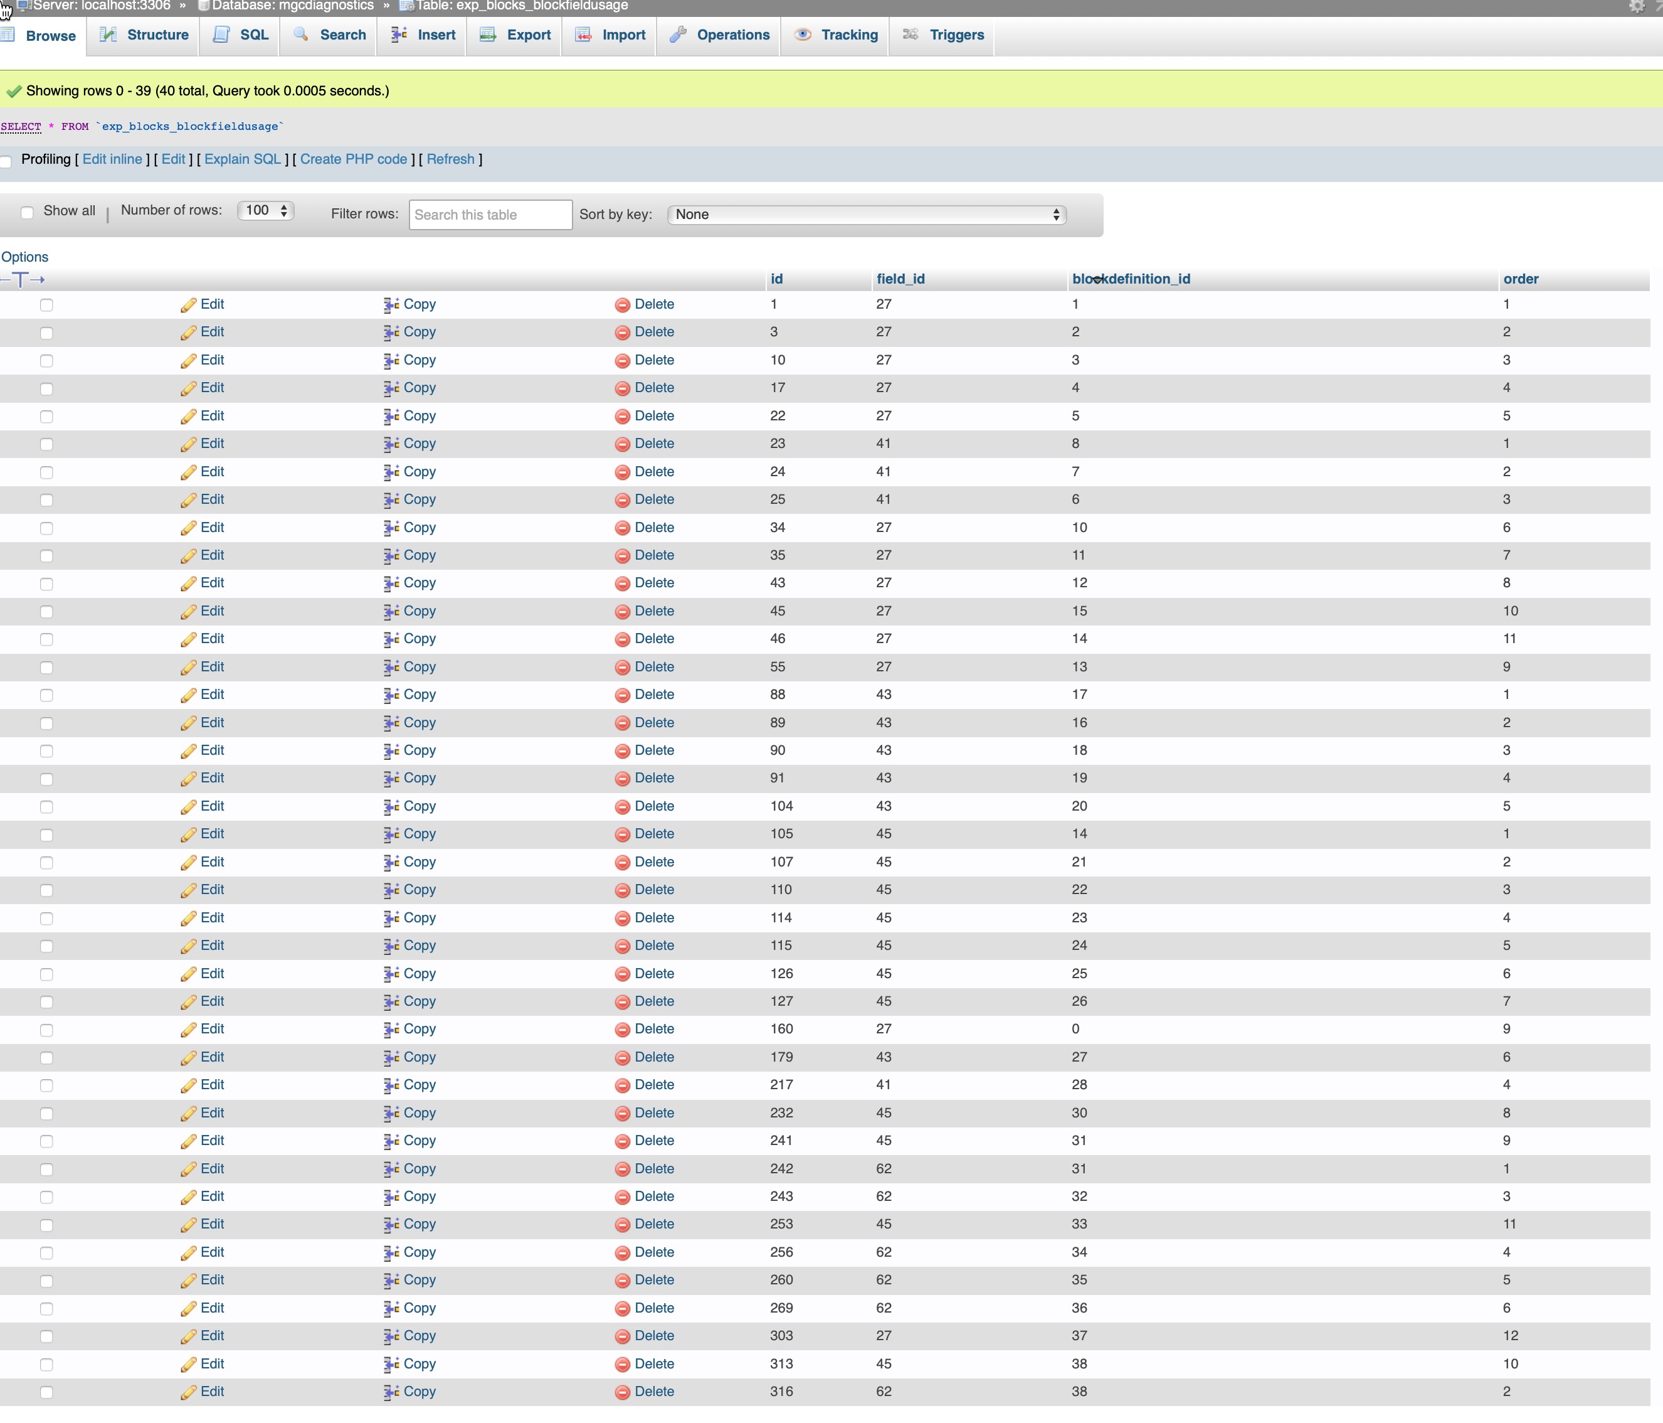
Task: Sort by the blockdefinition_id column header
Action: (x=1131, y=279)
